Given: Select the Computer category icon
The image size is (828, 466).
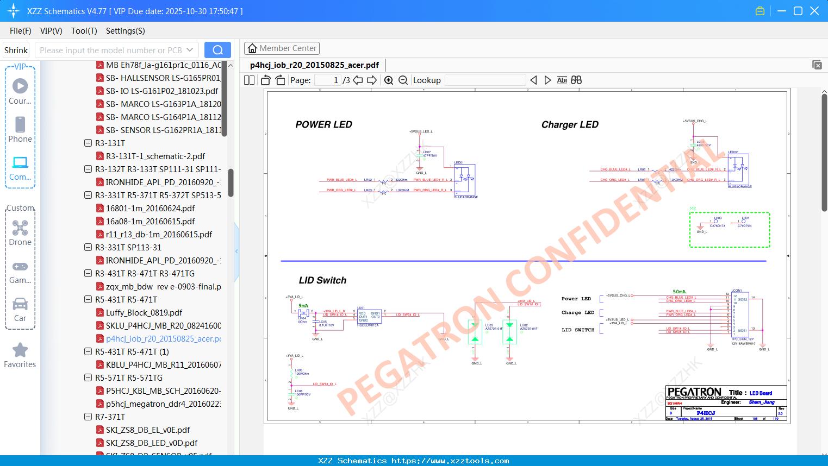Looking at the screenshot, I should click(20, 168).
